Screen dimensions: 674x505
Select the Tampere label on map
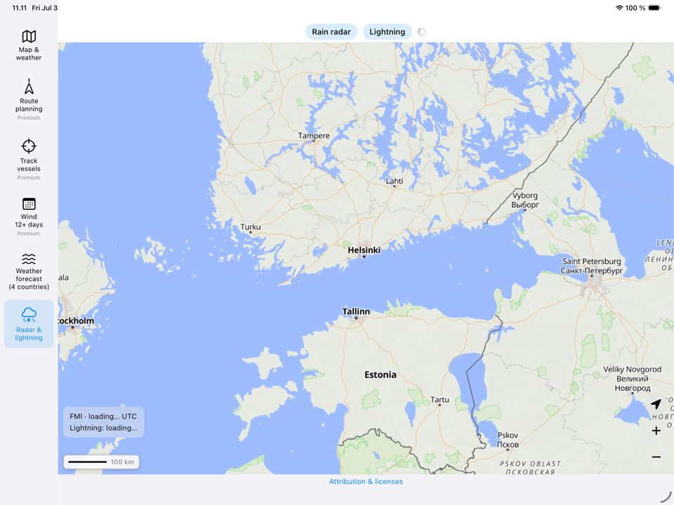click(314, 135)
